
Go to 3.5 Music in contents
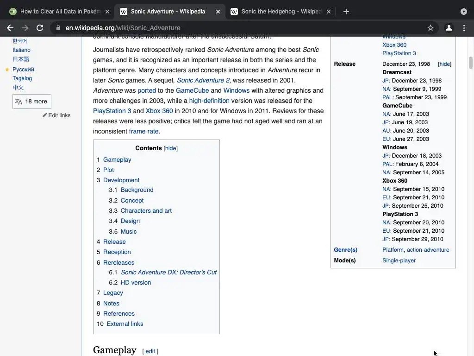click(129, 231)
